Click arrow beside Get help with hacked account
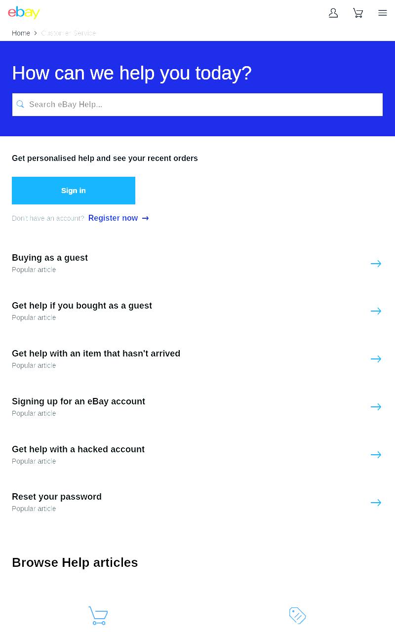The image size is (395, 632). coord(376,455)
